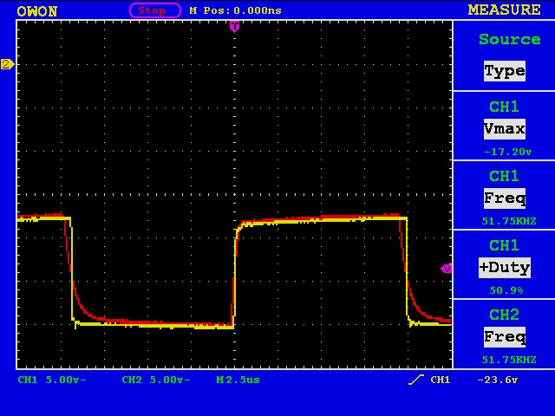The image size is (555, 416).
Task: Select the Type menu option
Action: 505,71
